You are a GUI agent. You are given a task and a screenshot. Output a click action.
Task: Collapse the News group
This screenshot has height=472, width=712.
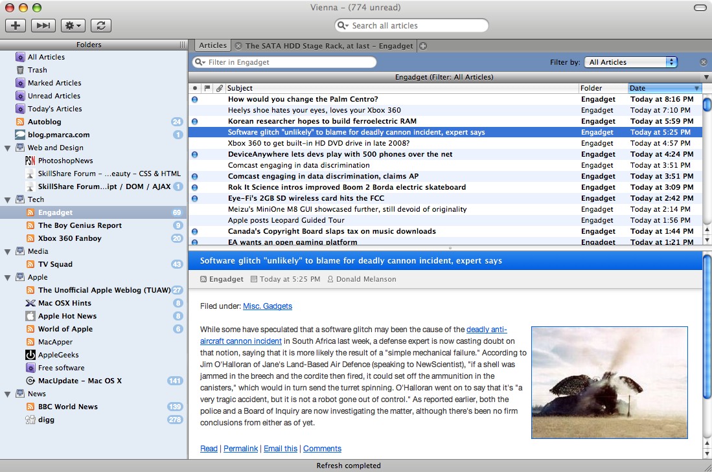click(x=7, y=394)
